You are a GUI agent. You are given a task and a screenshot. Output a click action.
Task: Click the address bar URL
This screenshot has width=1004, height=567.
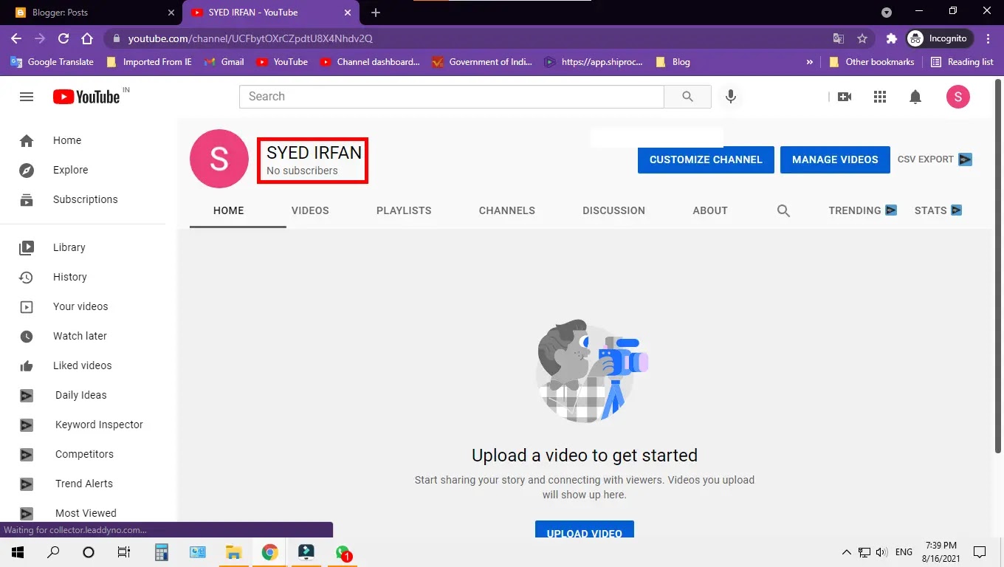250,38
